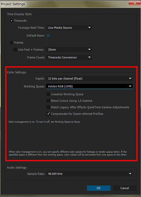The height and width of the screenshot is (197, 141).
Task: Open the Footage Start Time dropdown
Action: (x=69, y=27)
